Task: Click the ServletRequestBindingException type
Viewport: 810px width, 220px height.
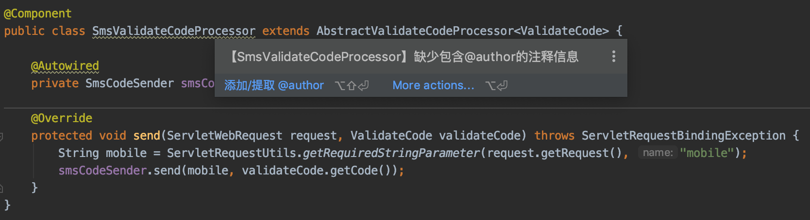Action: (x=683, y=136)
